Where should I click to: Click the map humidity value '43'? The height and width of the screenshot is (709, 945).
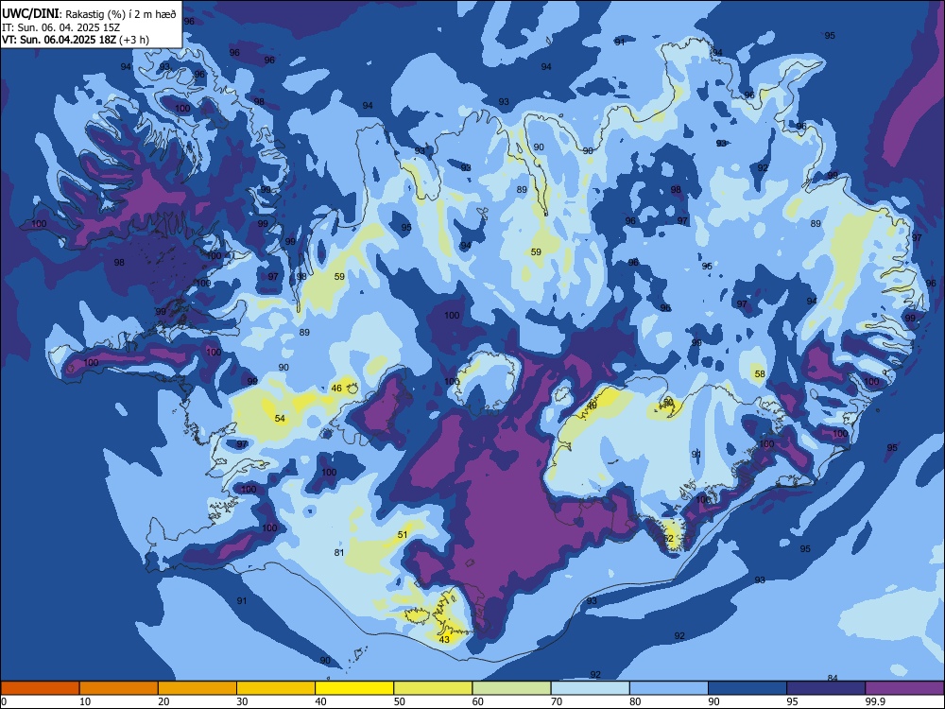pos(444,640)
